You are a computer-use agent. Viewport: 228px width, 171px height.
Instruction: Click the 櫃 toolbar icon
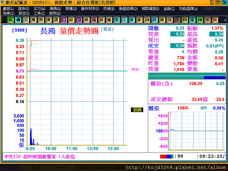33,20
